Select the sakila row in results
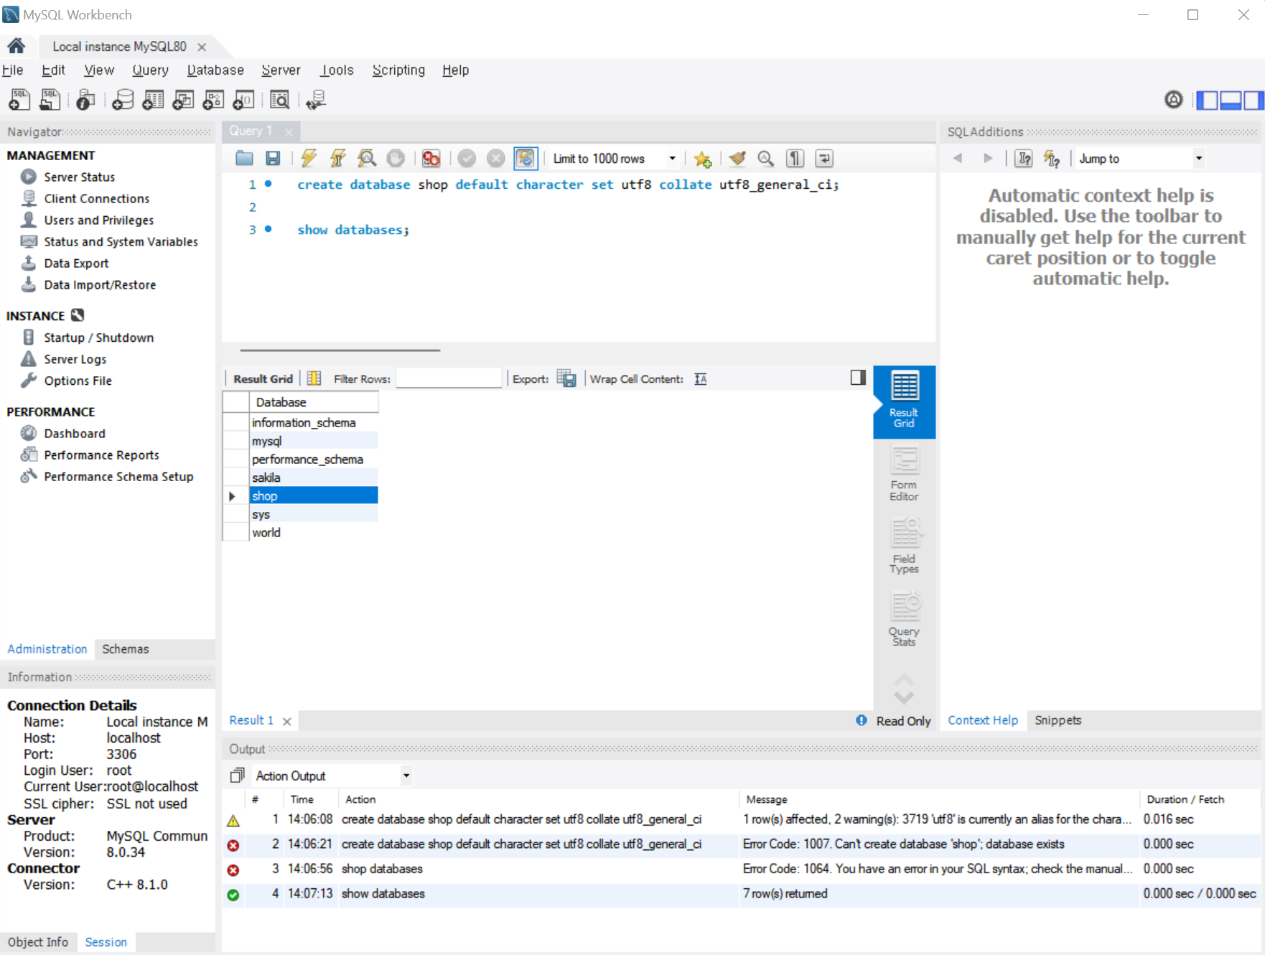 (x=314, y=478)
